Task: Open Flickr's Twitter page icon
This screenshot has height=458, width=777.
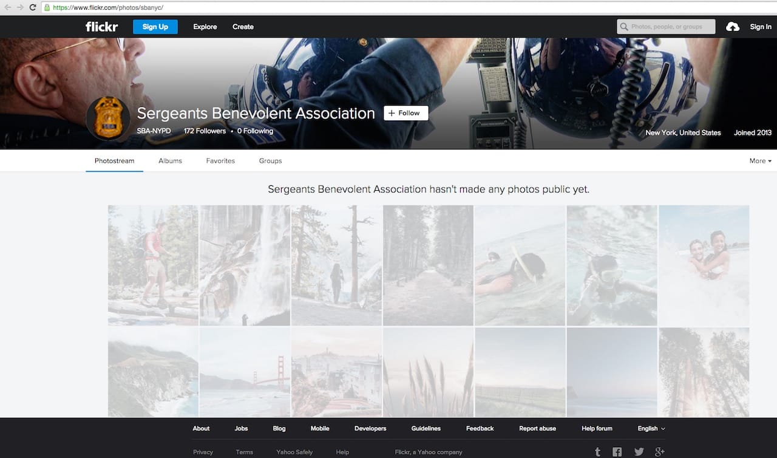Action: (x=639, y=451)
